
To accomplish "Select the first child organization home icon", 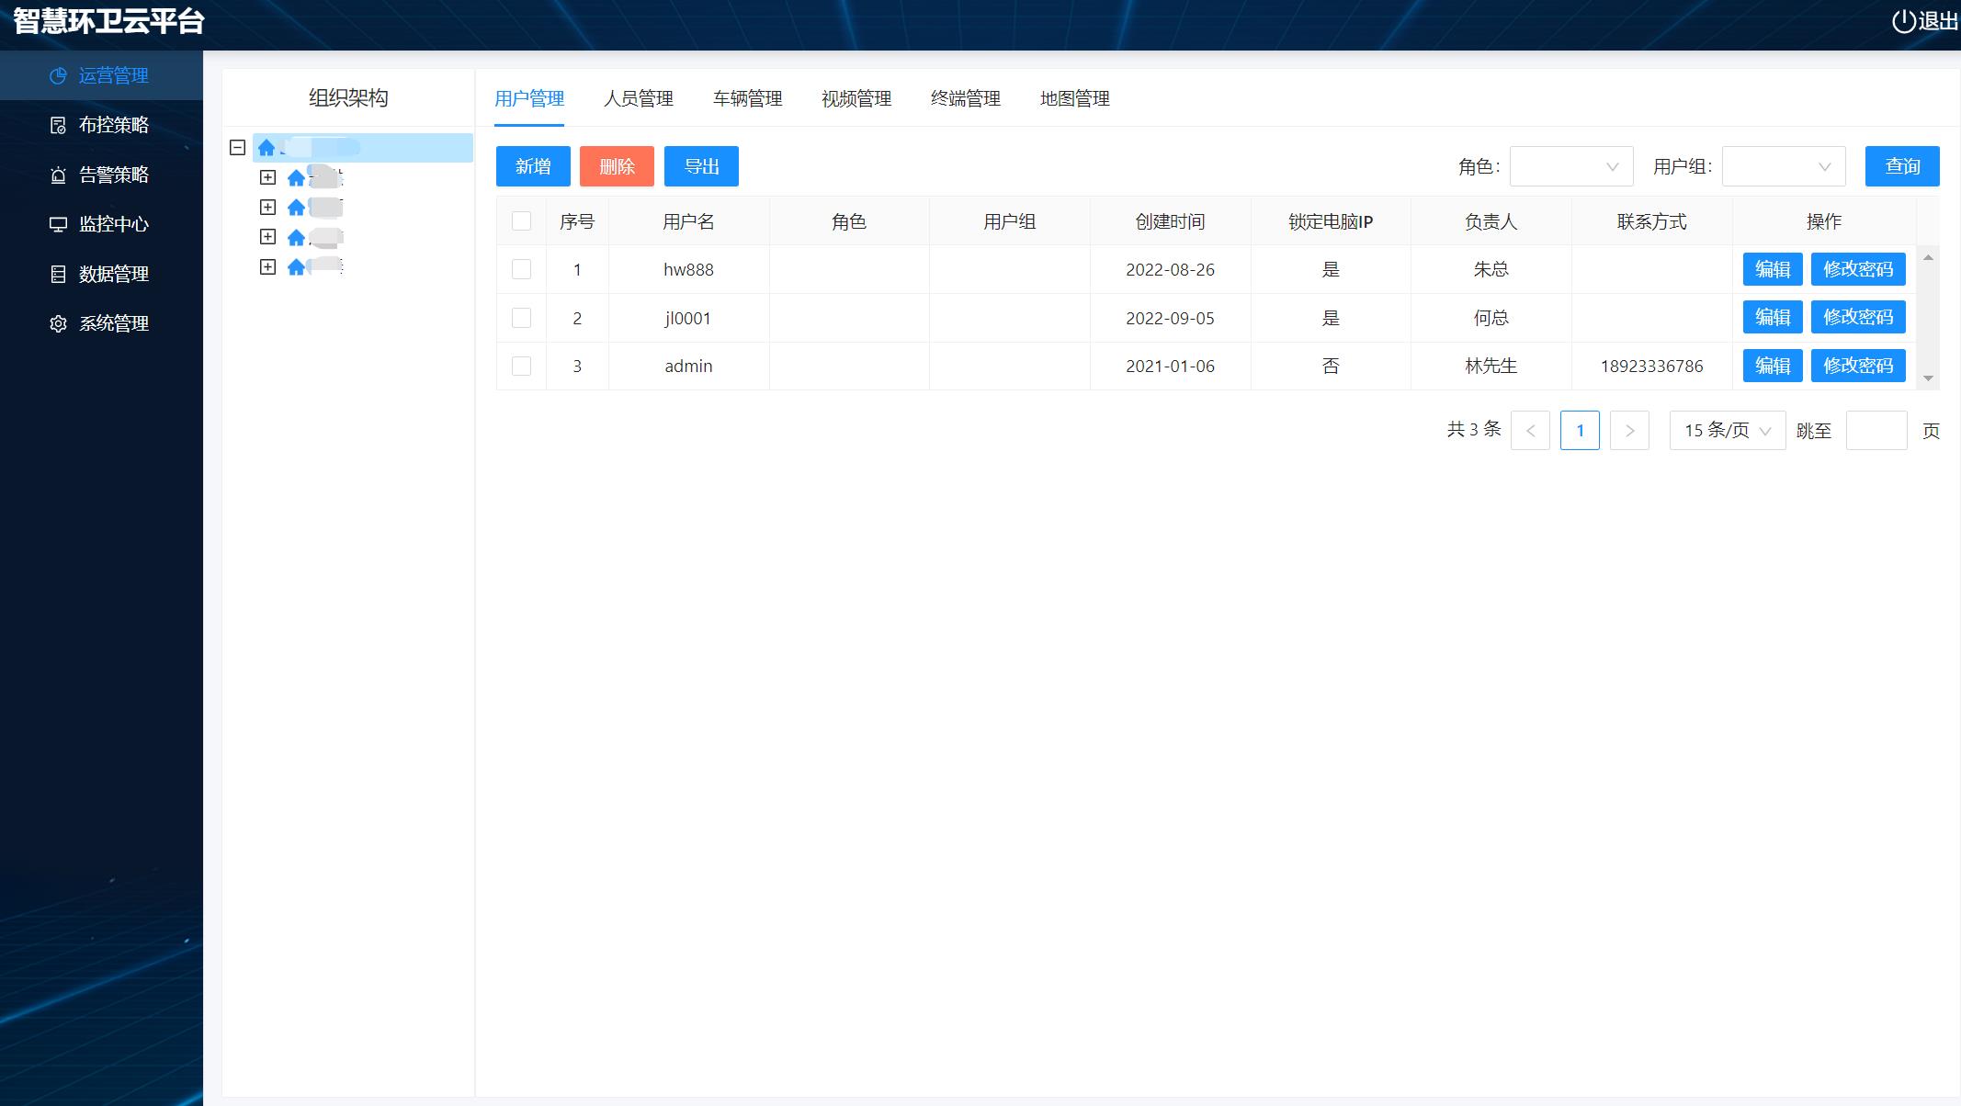I will coord(296,177).
